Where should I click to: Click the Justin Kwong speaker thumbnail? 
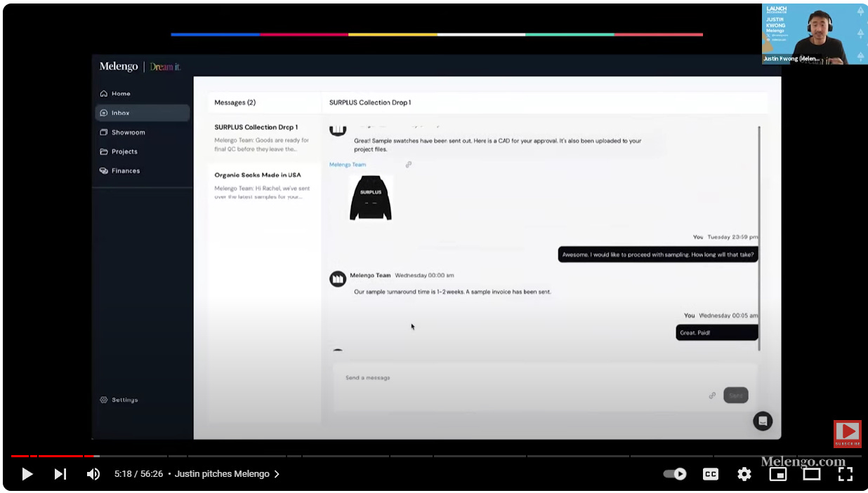[815, 34]
